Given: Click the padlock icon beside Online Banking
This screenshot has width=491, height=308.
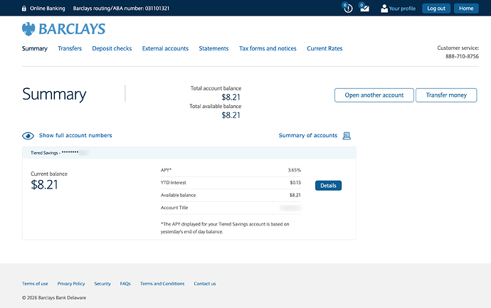Looking at the screenshot, I should [23, 9].
